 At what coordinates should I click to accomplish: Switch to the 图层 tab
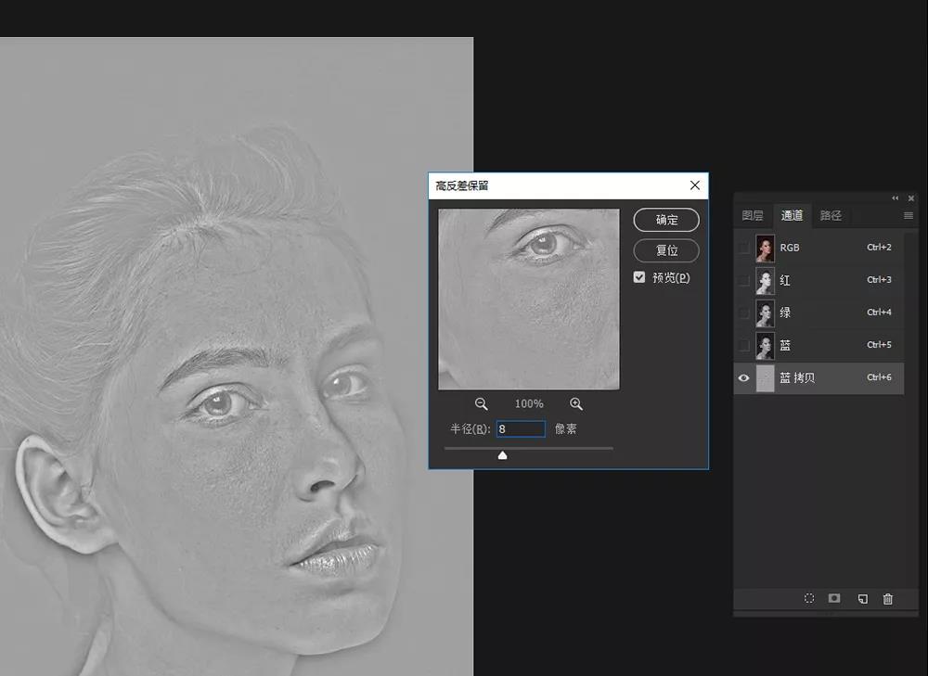[x=753, y=215]
